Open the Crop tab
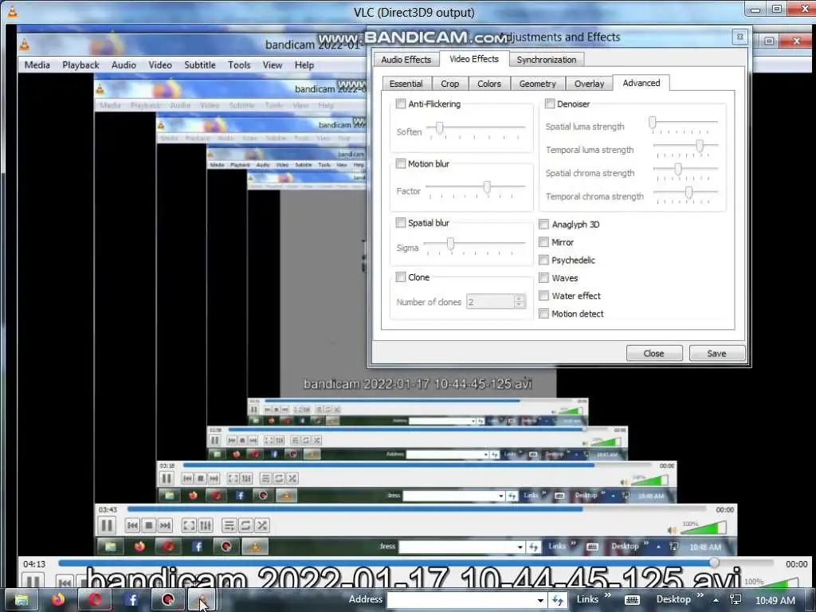The height and width of the screenshot is (612, 816). click(x=449, y=84)
